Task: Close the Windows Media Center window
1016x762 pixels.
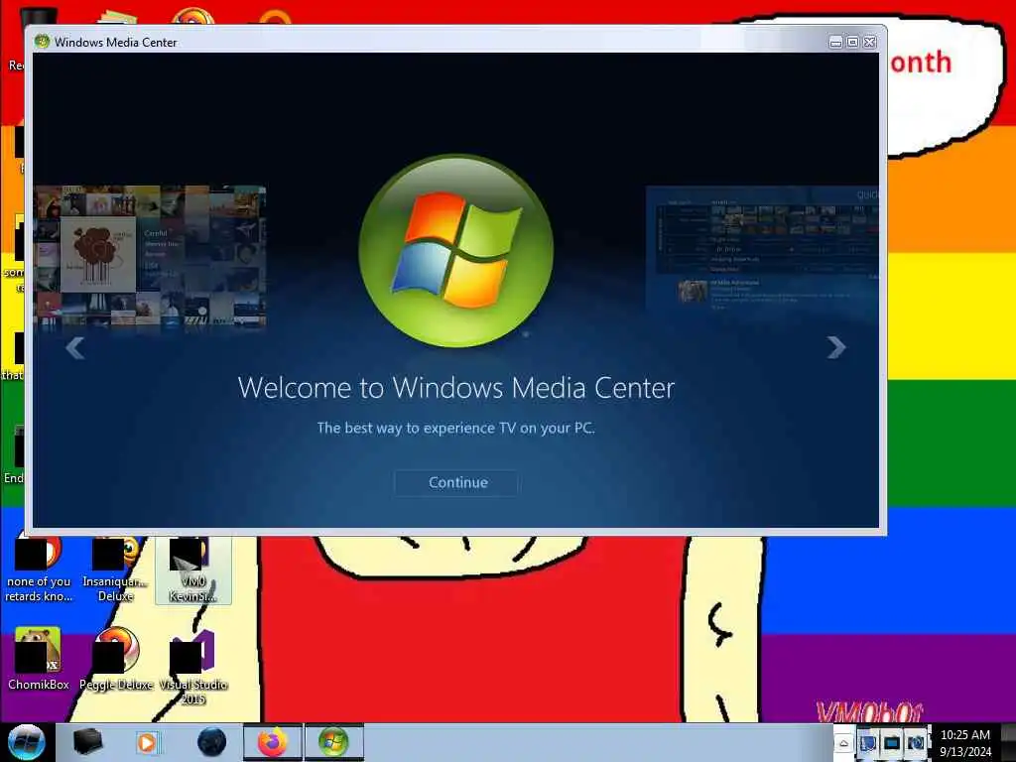Action: click(x=869, y=43)
